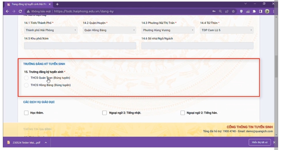Screen dimensions: 285x150
Task: Click the Hiển thị tất cả button
Action: pos(260,142)
